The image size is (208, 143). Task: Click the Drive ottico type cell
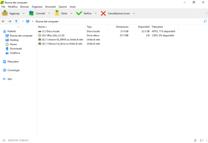pos(93,35)
